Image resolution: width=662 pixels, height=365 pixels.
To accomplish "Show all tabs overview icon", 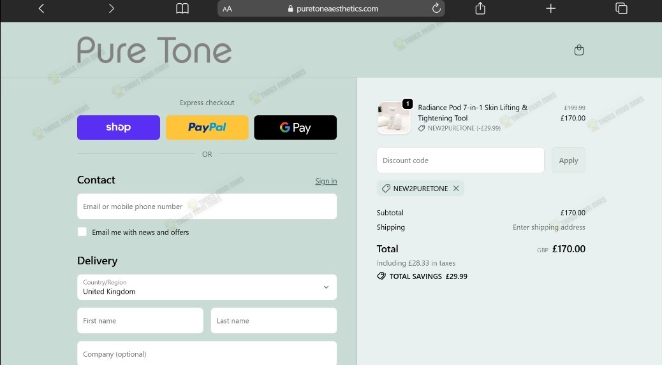I will 621,8.
